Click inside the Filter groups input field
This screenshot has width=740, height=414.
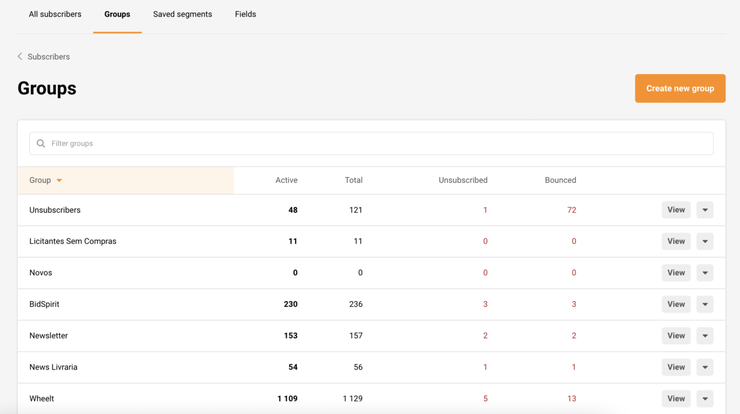(x=231, y=143)
